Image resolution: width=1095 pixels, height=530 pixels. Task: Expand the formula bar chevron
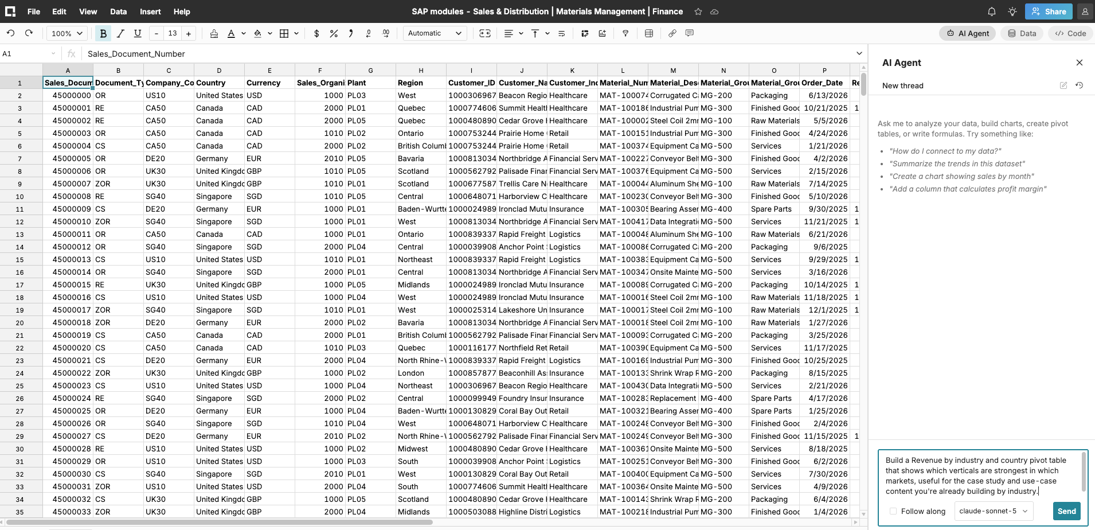click(859, 53)
